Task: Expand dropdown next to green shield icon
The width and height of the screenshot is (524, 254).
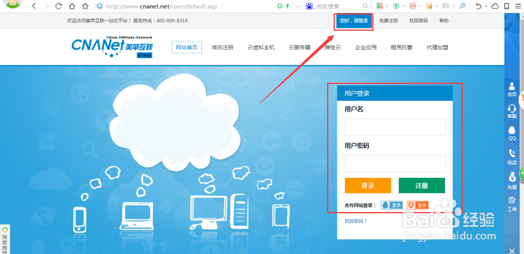Action: 403,6
